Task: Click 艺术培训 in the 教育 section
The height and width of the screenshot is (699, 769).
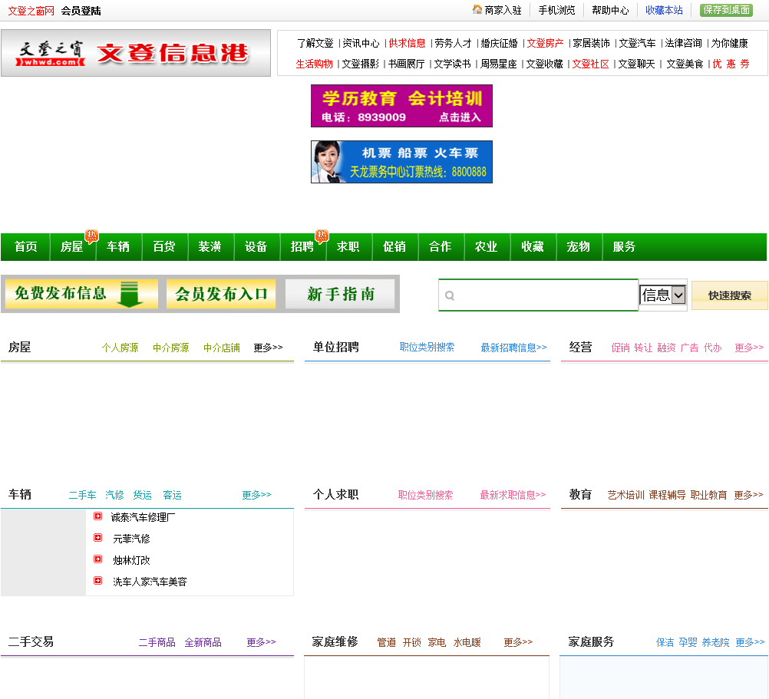Action: (625, 495)
